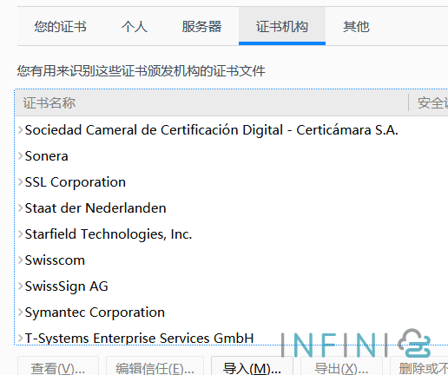Go to the 其他 tab
The image size is (448, 375).
click(356, 27)
